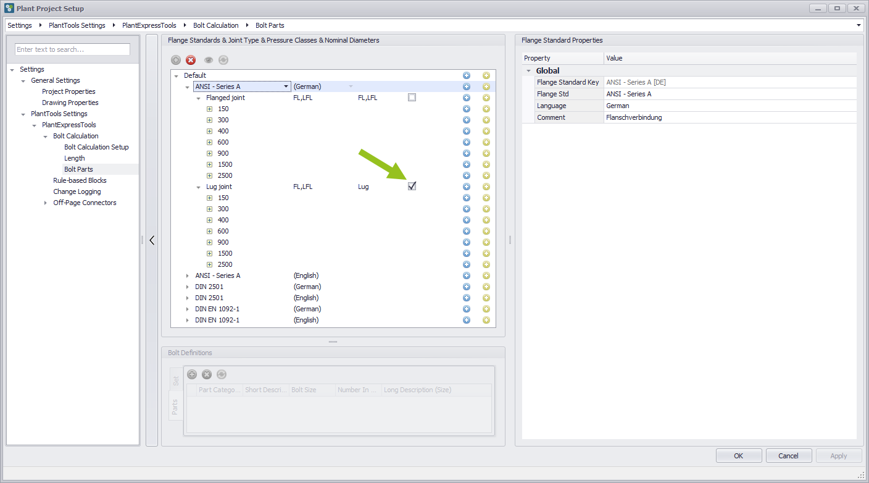Click Bolt Calculation in breadcrumb
The width and height of the screenshot is (869, 483).
[x=216, y=25]
